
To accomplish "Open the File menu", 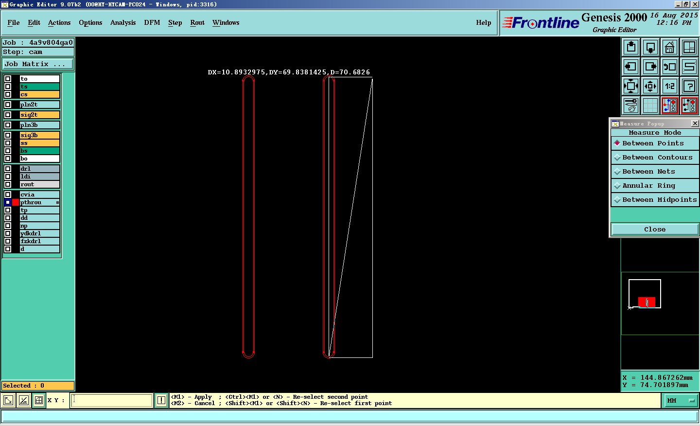I will click(14, 23).
